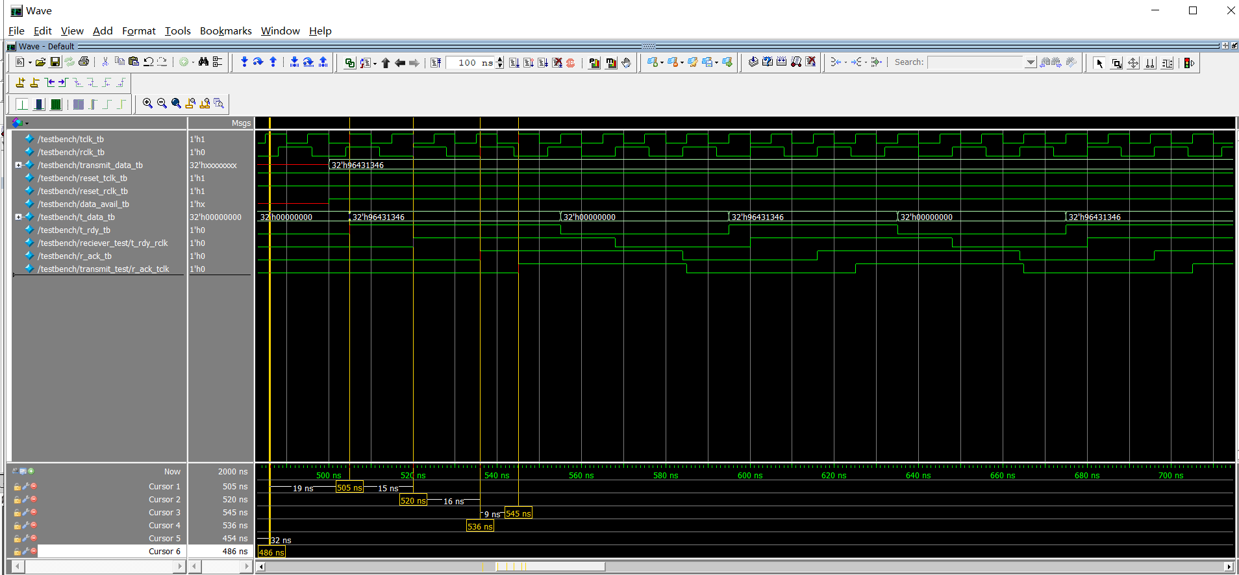Select the Two Cursor Mode tool
This screenshot has height=575, width=1239.
click(x=1150, y=63)
